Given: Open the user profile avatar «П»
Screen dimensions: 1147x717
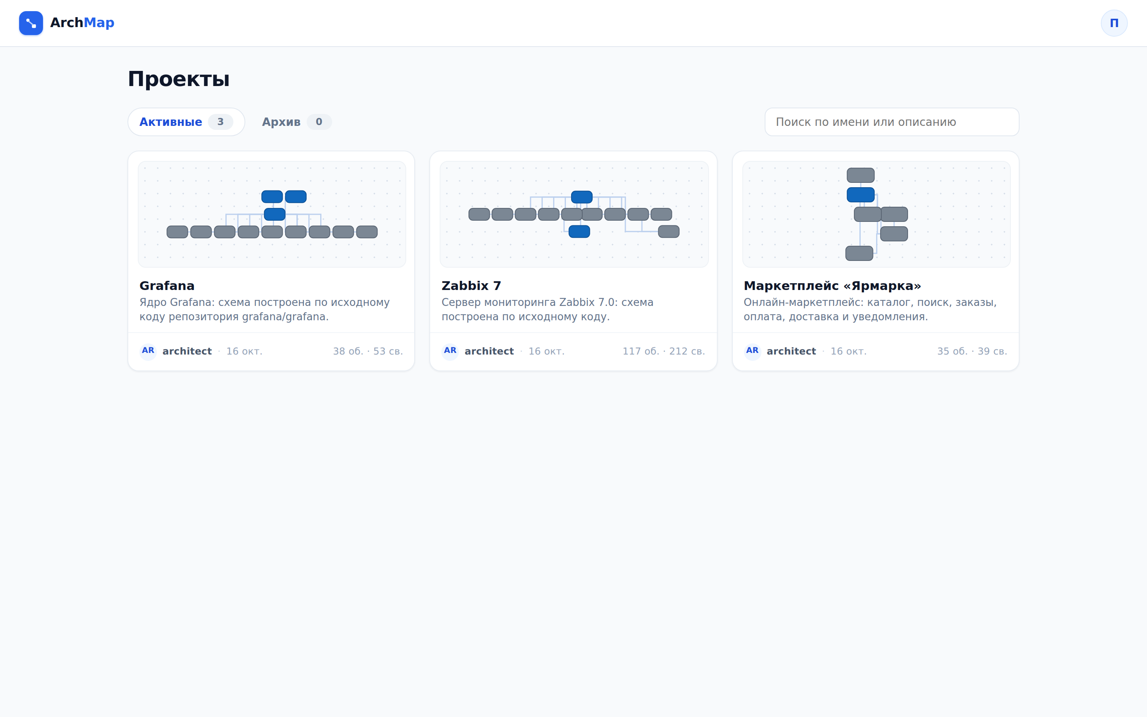Looking at the screenshot, I should [1114, 23].
